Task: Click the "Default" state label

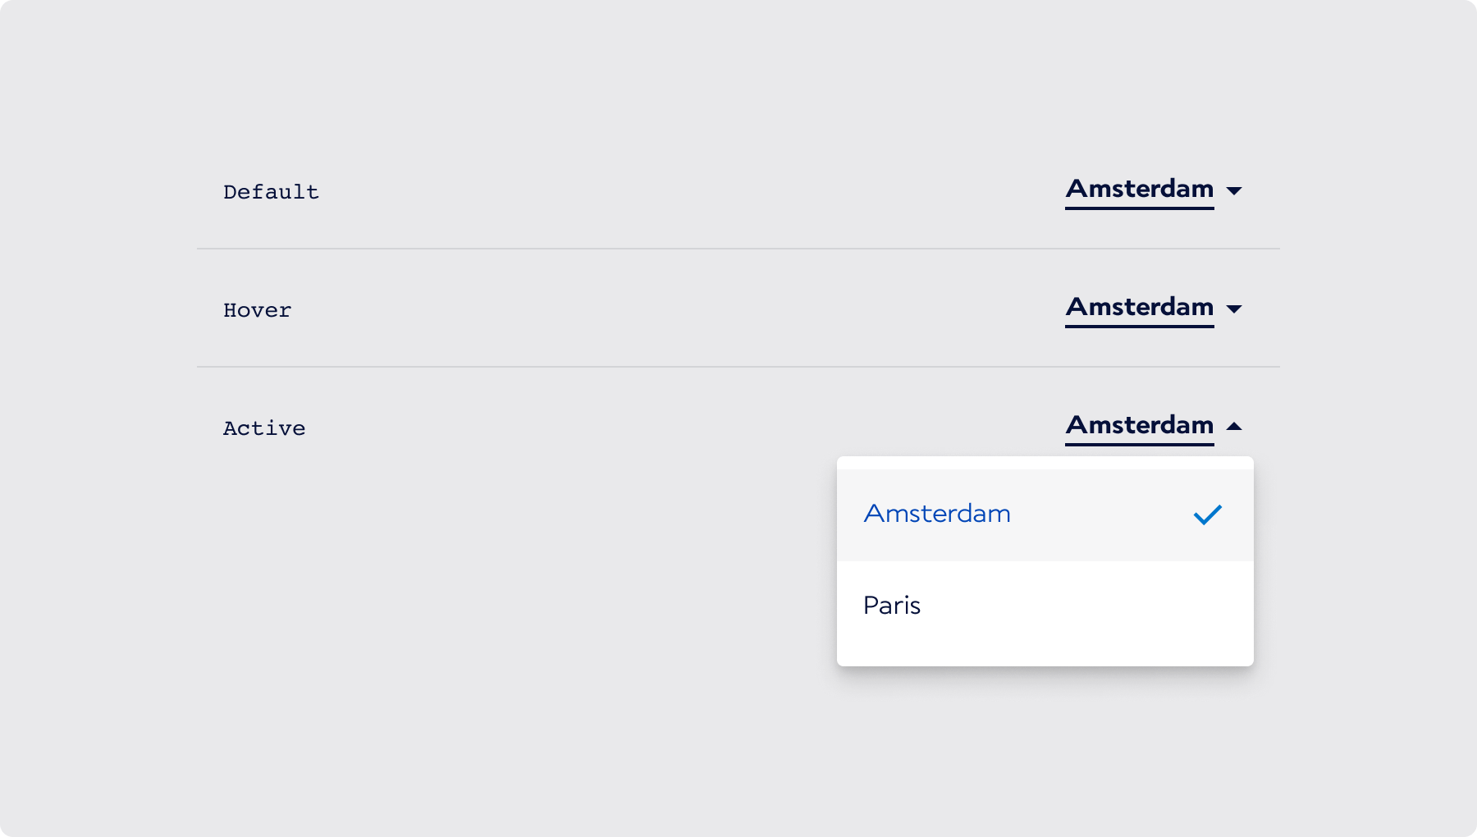Action: pos(271,192)
